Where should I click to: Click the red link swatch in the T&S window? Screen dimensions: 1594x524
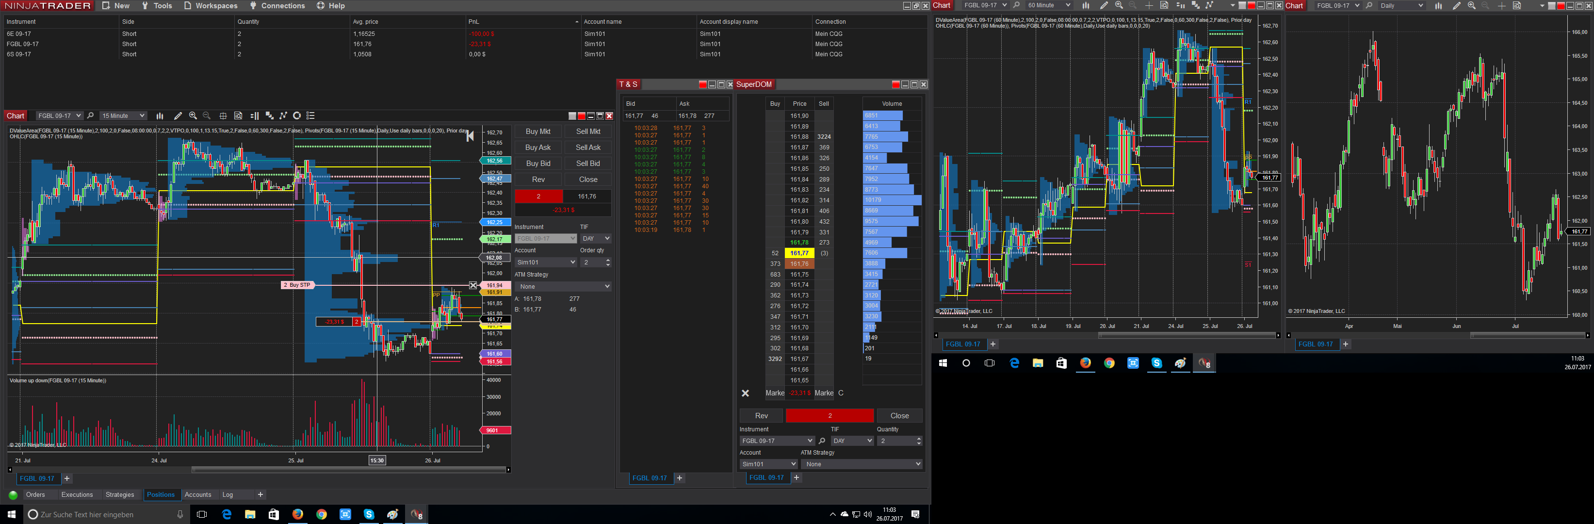702,85
